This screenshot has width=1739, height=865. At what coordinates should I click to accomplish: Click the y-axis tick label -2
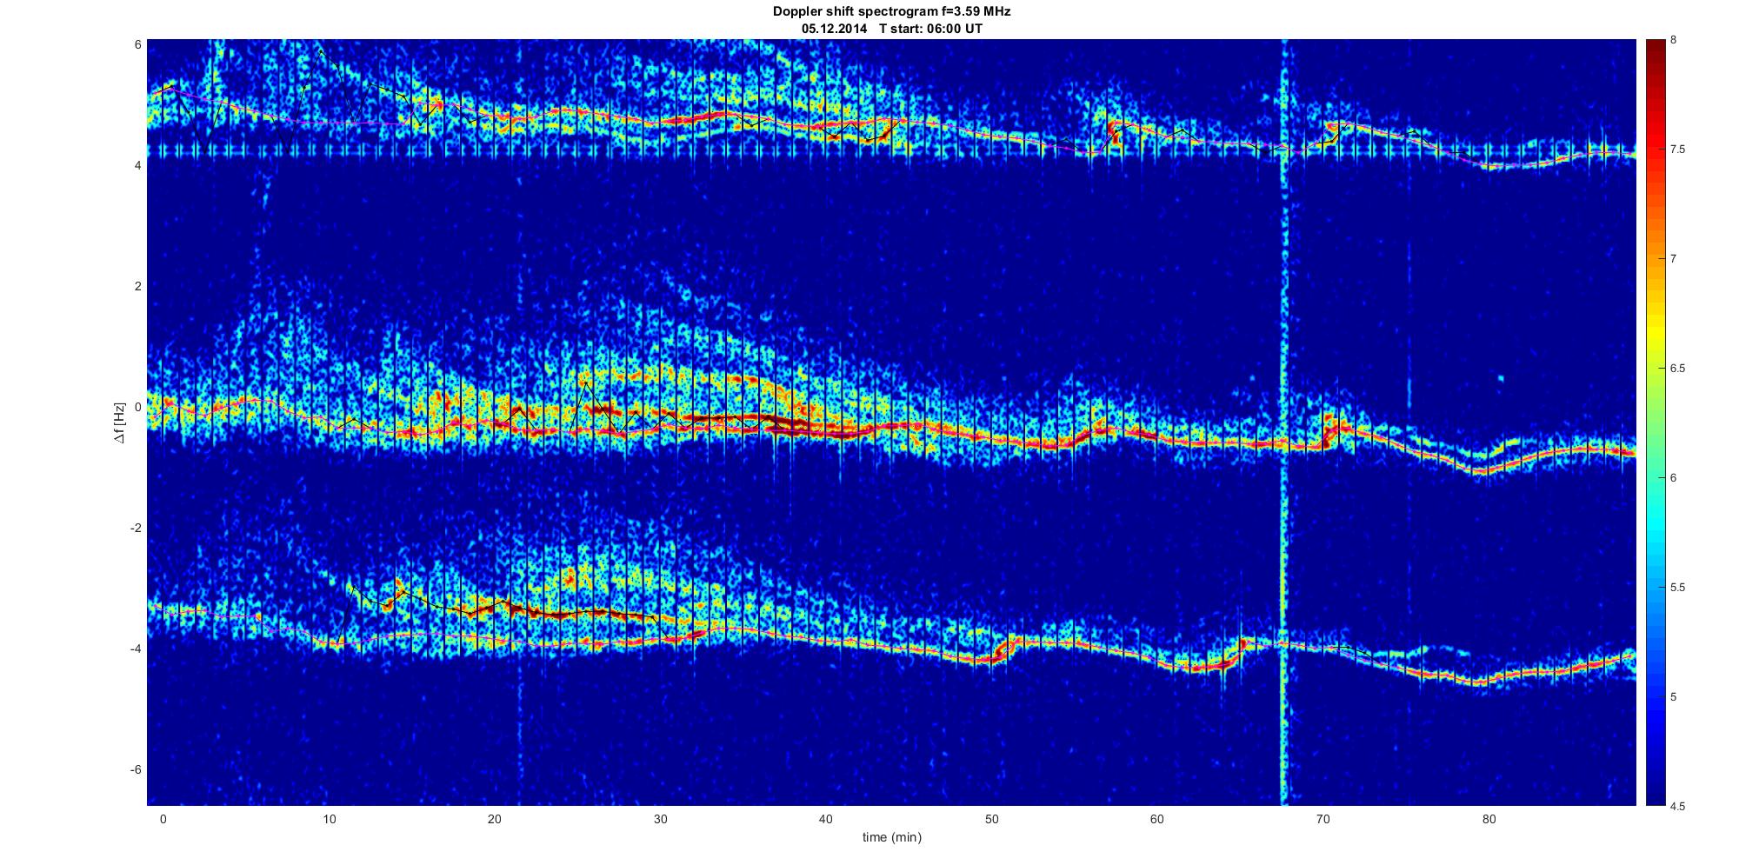tap(135, 528)
